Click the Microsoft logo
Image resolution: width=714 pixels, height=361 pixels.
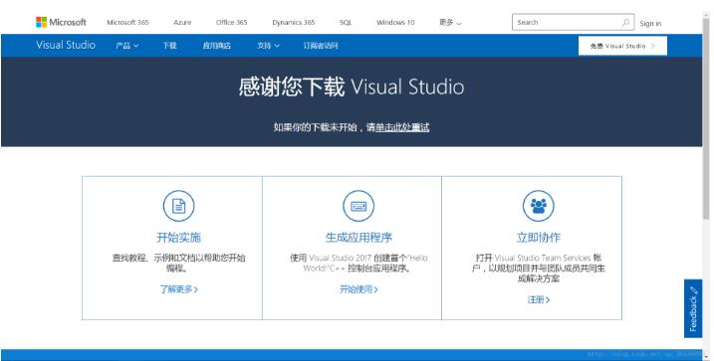click(x=61, y=22)
